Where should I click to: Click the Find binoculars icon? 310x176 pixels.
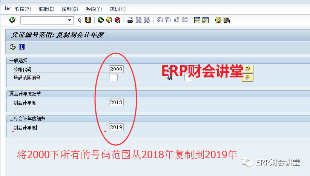[x=138, y=20]
